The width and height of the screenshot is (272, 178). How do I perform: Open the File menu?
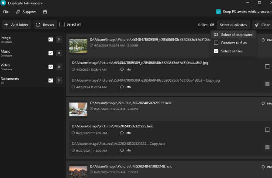6,12
